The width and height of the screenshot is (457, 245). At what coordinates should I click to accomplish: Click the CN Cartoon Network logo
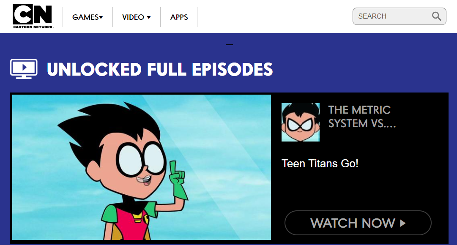[33, 16]
